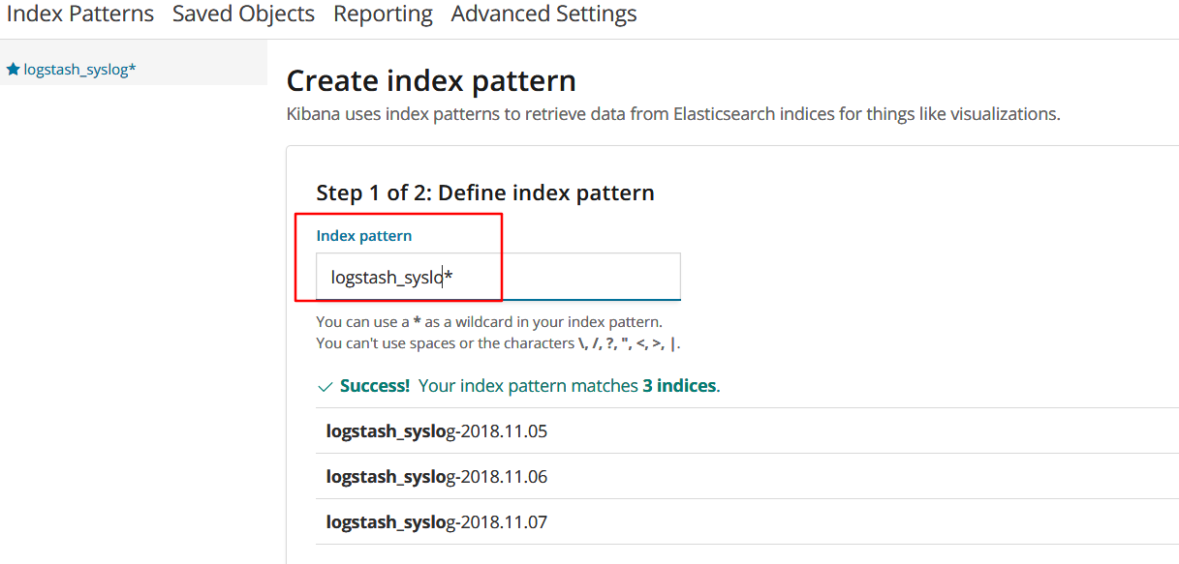Viewport: 1179px width, 564px height.
Task: Click the bold "3 indices" match count
Action: [x=678, y=386]
